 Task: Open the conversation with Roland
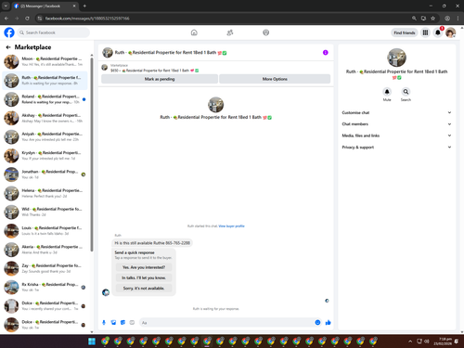click(45, 99)
